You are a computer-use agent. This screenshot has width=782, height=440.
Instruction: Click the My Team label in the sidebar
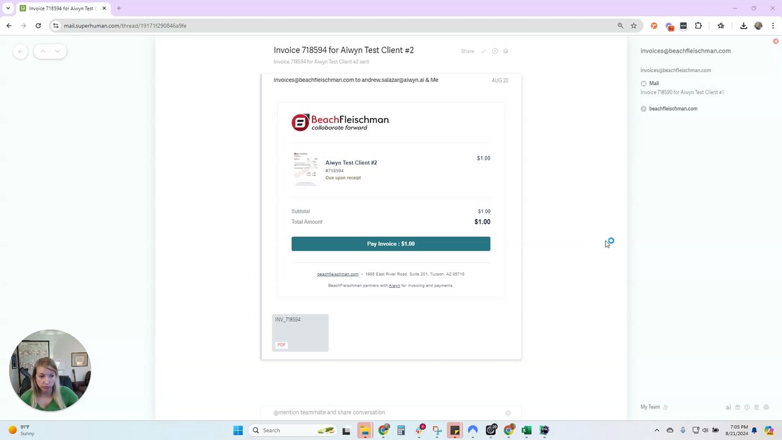pos(650,407)
